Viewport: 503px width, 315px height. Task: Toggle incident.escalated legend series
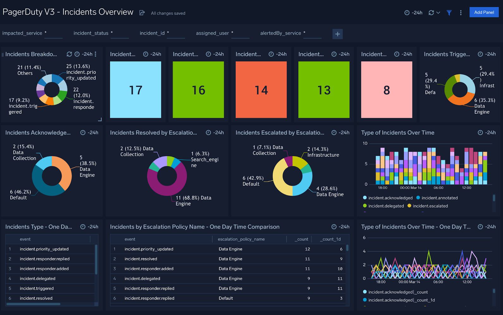click(x=430, y=206)
